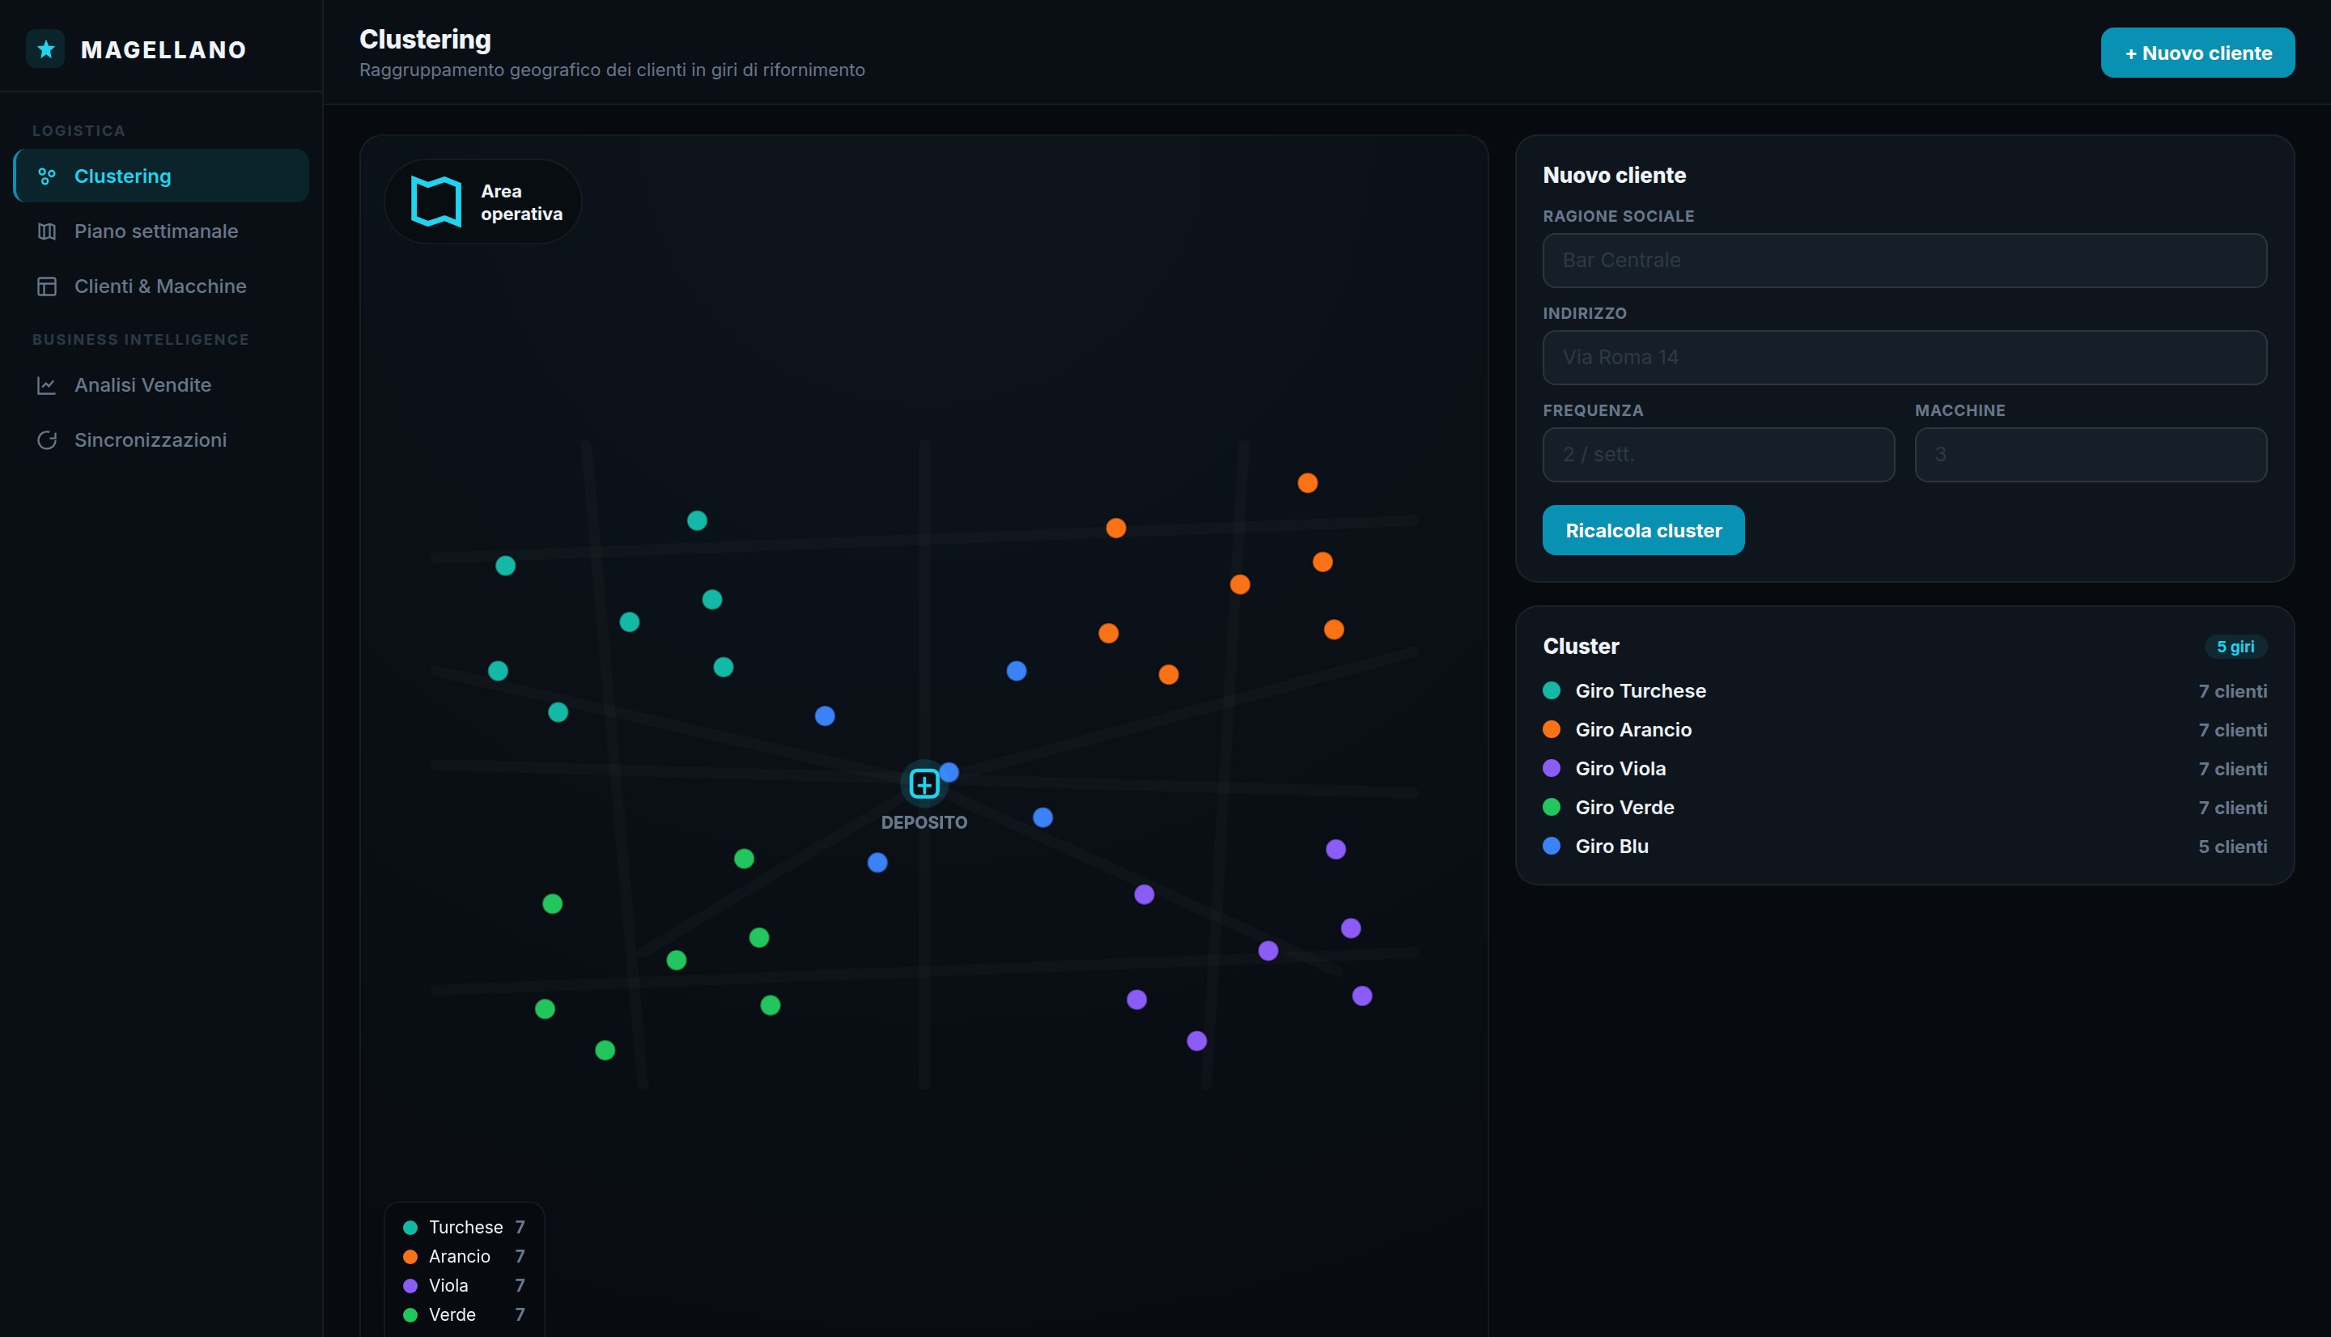Click the bottommost purple client dot
Viewport: 2331px width, 1337px height.
(1196, 1041)
